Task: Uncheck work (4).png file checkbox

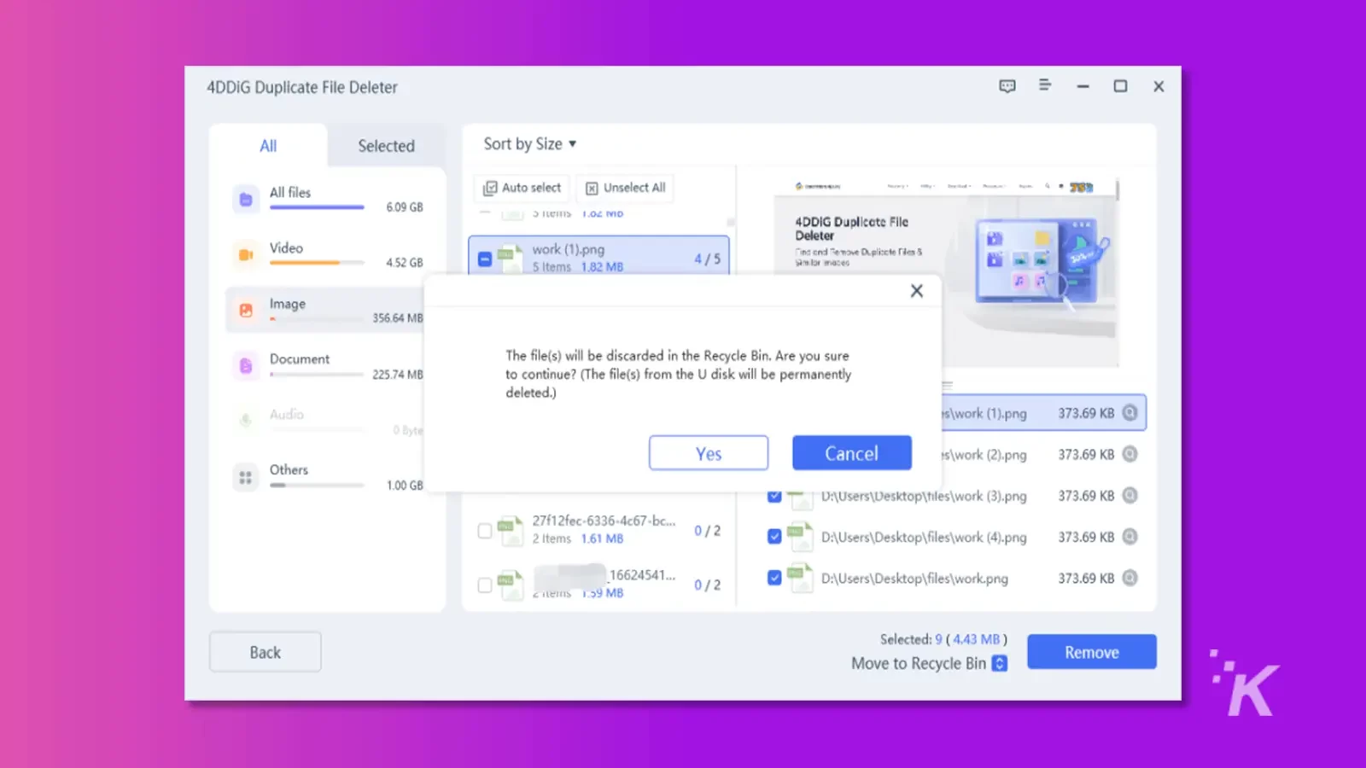Action: point(774,537)
